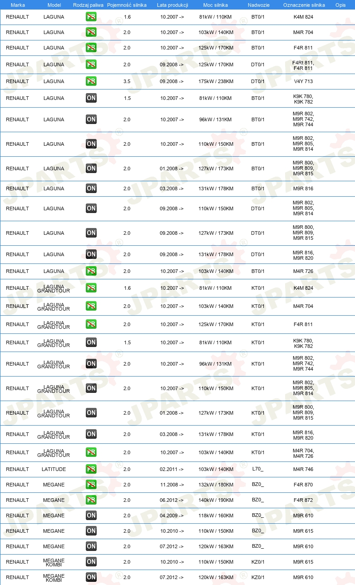
Task: Click the petrol icon in the Laguna Grandtour F4R 811 row
Action: tap(91, 324)
